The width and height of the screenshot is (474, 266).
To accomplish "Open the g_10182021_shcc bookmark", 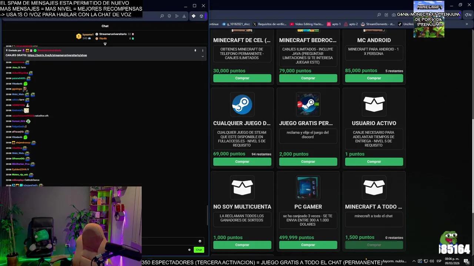I will 236,24.
